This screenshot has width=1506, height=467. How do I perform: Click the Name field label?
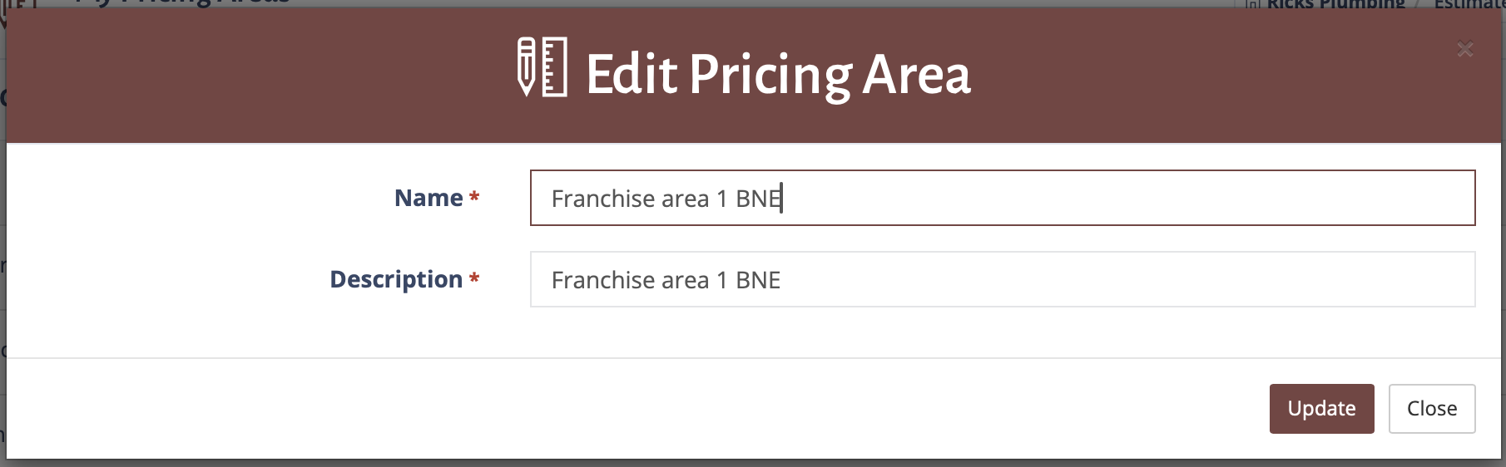(429, 198)
